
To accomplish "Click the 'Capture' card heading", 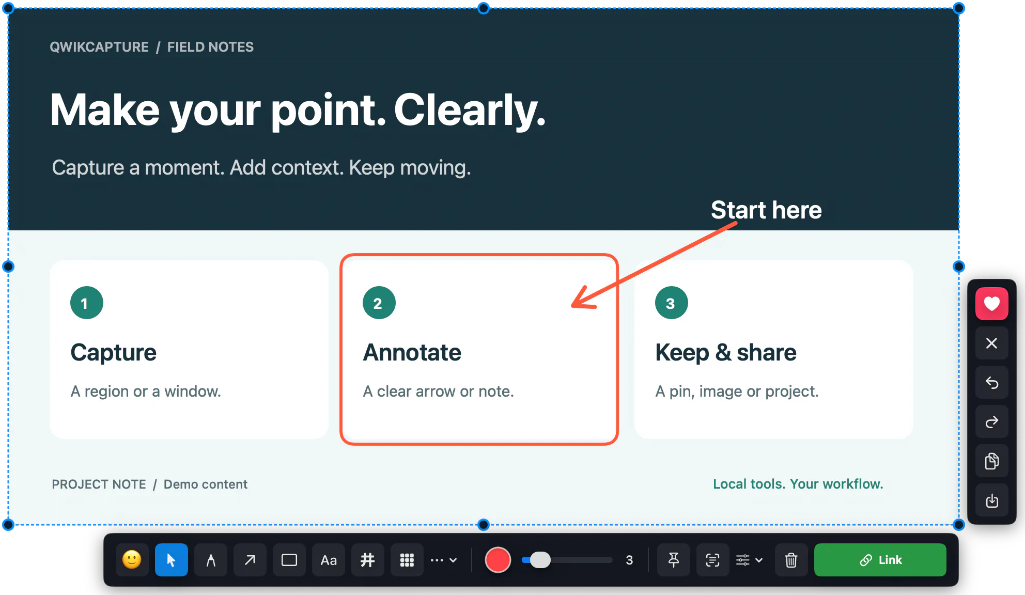I will pos(113,353).
